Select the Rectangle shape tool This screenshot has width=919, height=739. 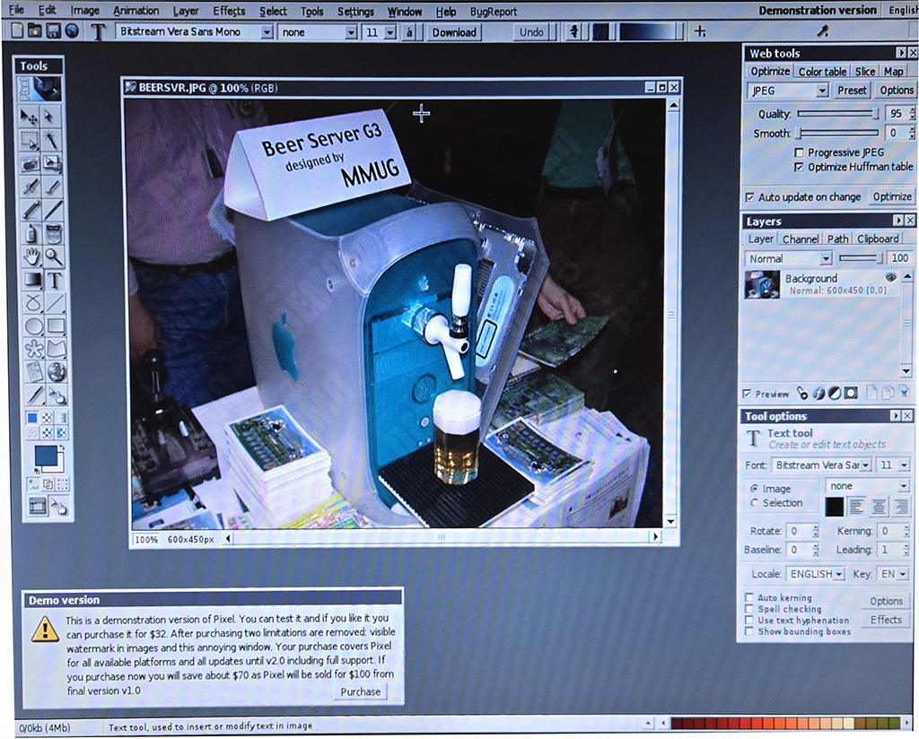(57, 326)
